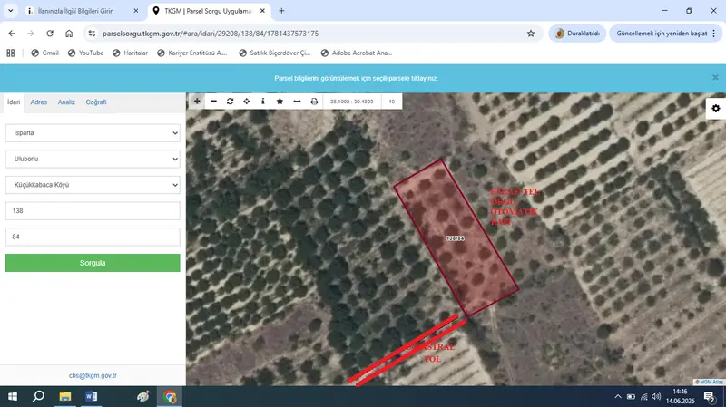
Task: Zoom out with the map minus tool
Action: point(213,102)
